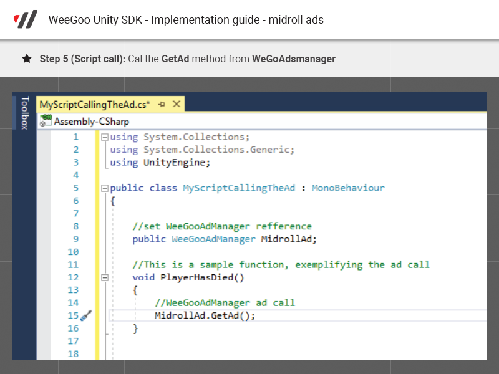Click the '//This is a sample function' comment
The height and width of the screenshot is (374, 499).
[281, 264]
